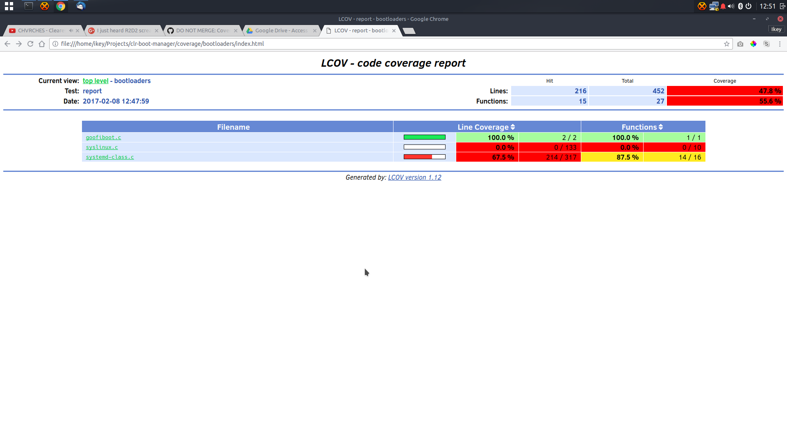
Task: Open the orange X launcher icon
Action: 45,6
